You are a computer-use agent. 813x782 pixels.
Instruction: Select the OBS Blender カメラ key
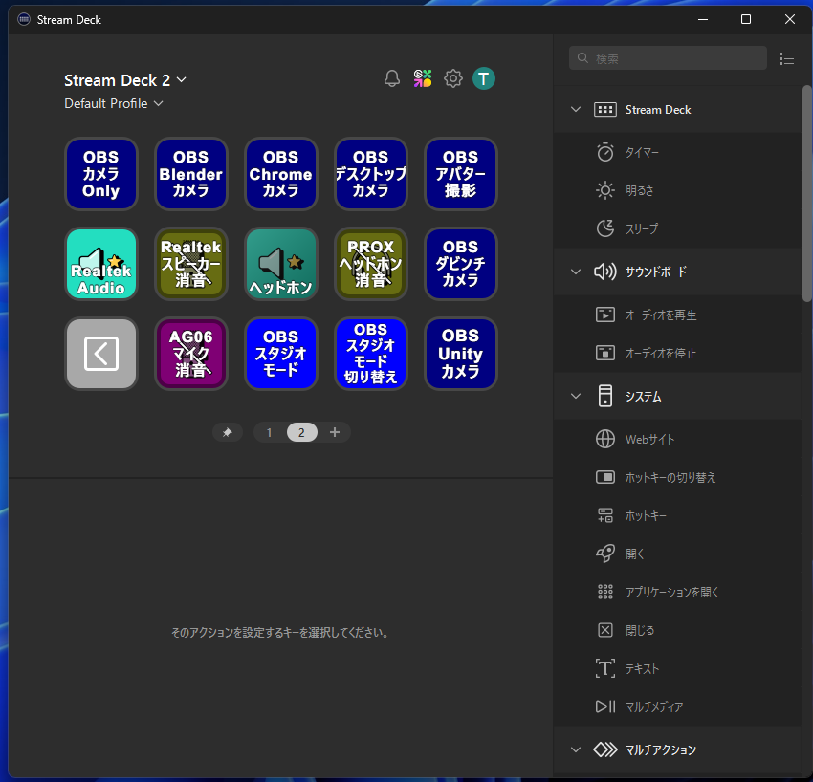(x=190, y=174)
